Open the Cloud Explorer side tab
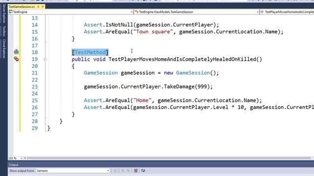This screenshot has height=176, width=314. tap(4, 48)
